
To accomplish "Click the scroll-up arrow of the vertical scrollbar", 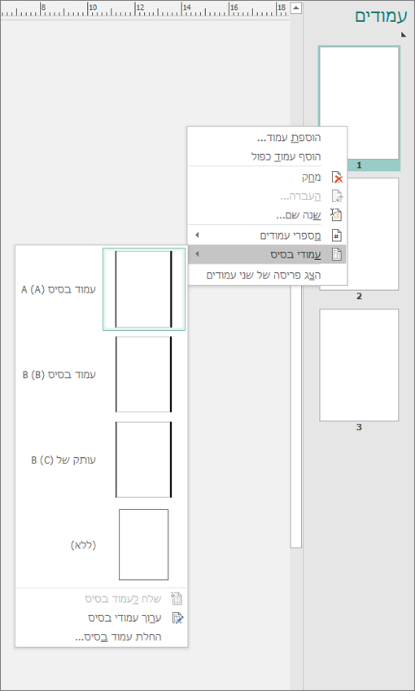I will tap(295, 7).
